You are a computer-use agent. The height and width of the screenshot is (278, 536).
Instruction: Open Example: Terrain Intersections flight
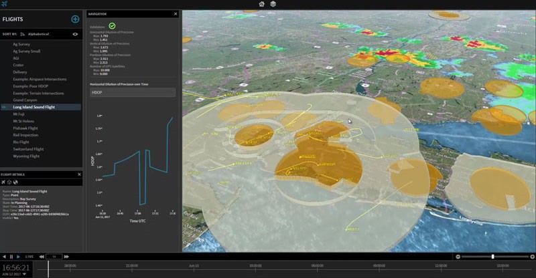(38, 93)
